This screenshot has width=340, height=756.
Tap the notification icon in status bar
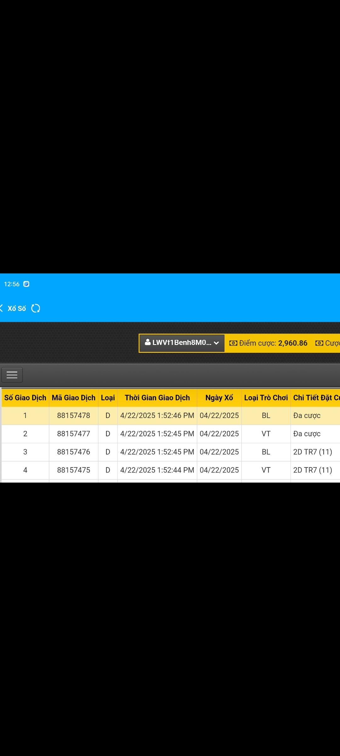[26, 284]
